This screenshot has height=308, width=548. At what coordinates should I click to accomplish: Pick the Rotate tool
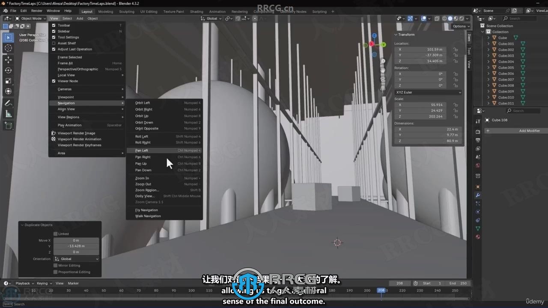(x=9, y=70)
